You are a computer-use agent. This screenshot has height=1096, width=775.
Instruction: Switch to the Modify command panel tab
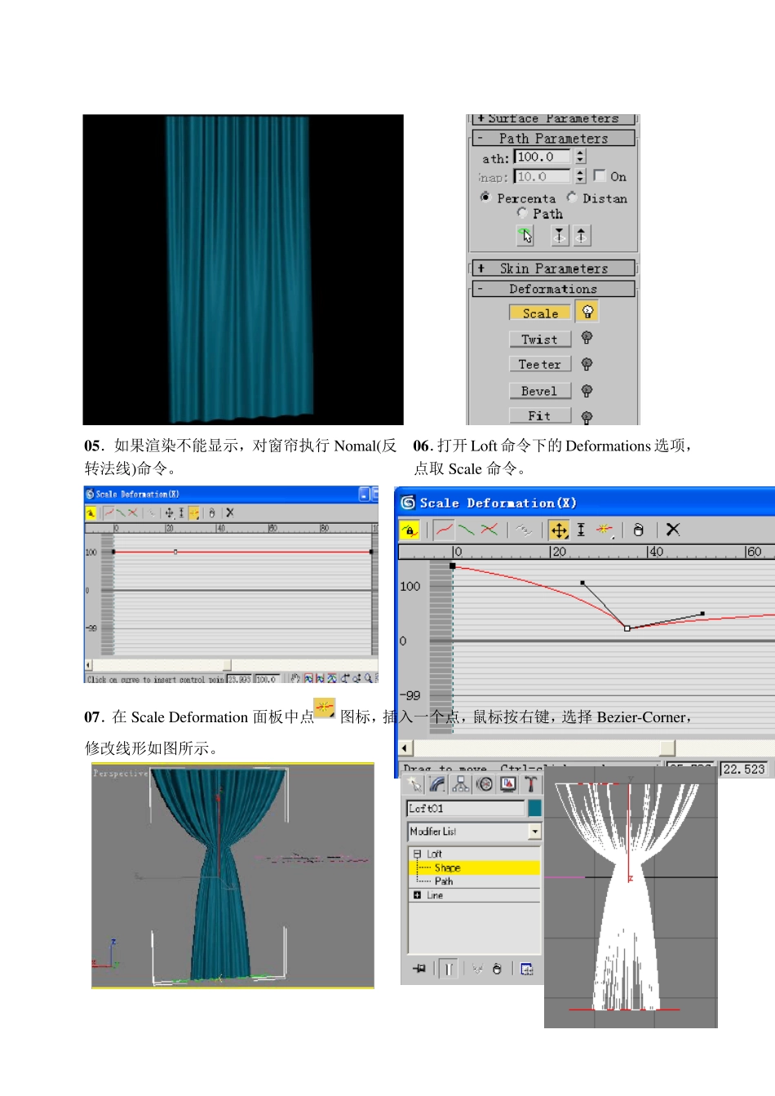(x=437, y=784)
